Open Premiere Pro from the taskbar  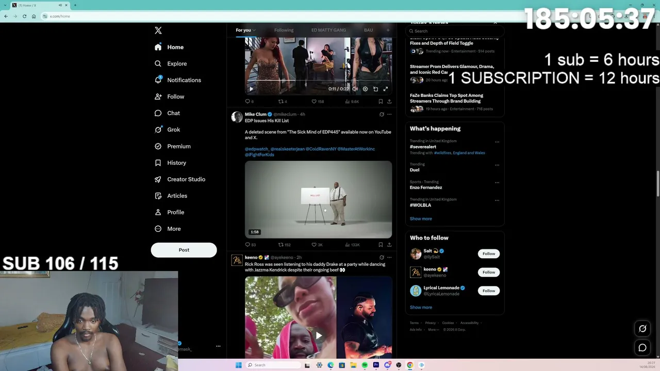pos(376,365)
